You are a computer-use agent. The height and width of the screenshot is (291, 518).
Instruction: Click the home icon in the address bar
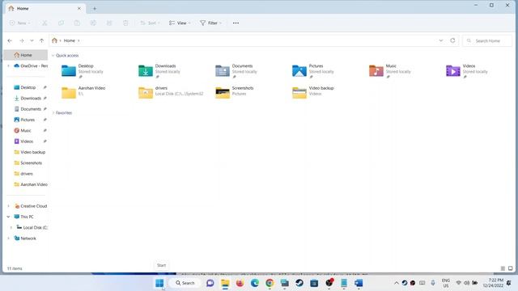[54, 40]
